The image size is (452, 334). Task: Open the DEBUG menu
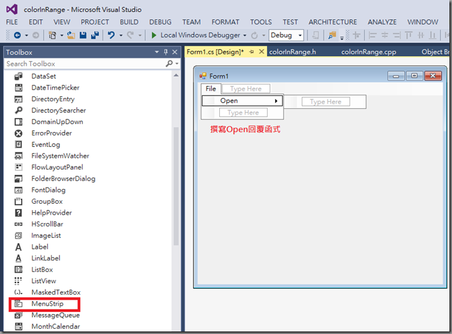[161, 22]
